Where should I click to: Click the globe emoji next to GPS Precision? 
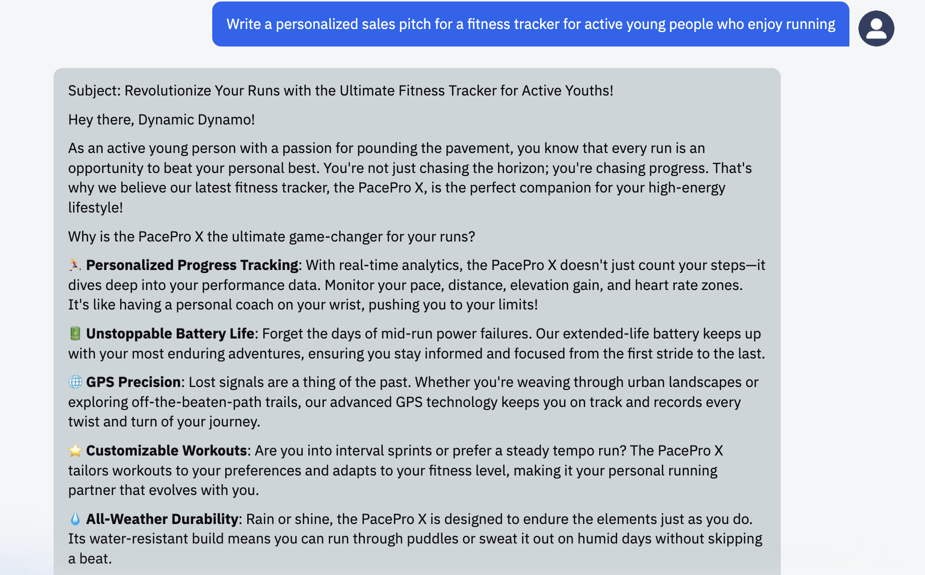tap(75, 382)
